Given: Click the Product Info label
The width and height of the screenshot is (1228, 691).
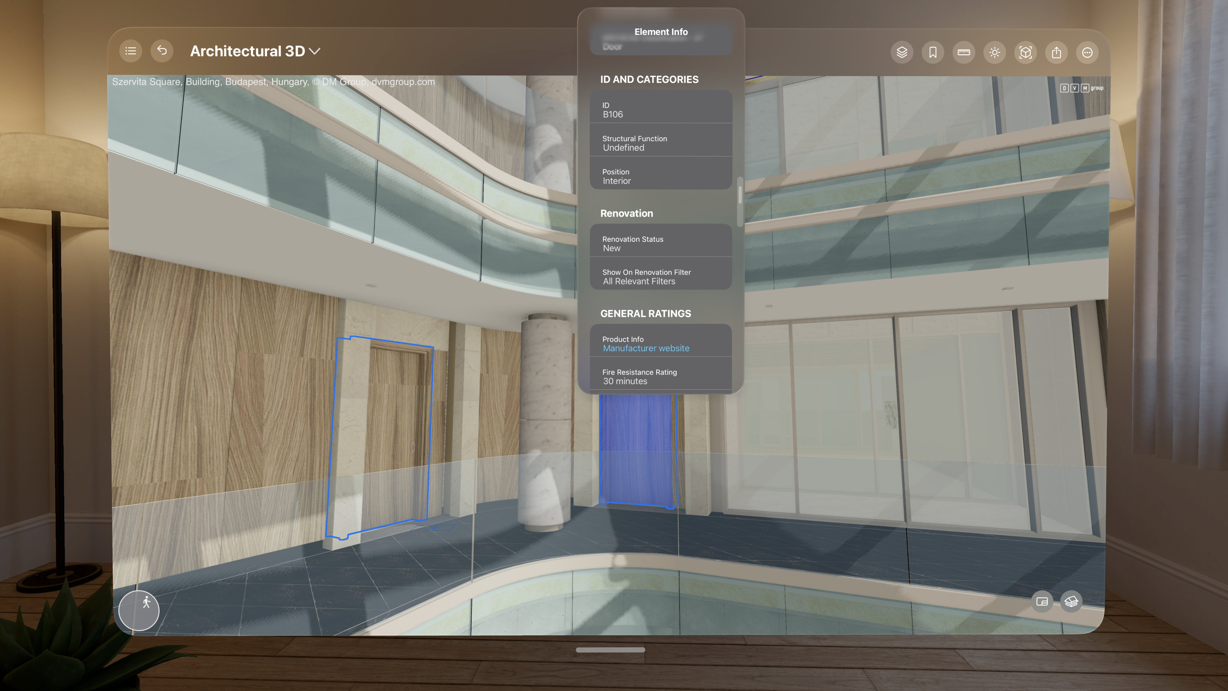Looking at the screenshot, I should tap(623, 339).
